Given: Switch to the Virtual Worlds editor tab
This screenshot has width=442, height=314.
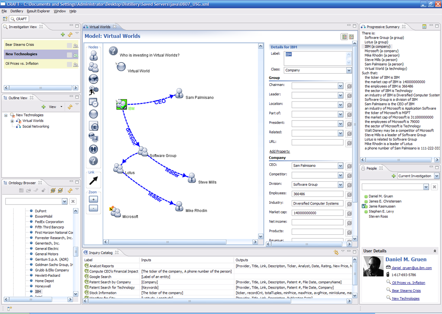Looking at the screenshot, I should point(99,27).
